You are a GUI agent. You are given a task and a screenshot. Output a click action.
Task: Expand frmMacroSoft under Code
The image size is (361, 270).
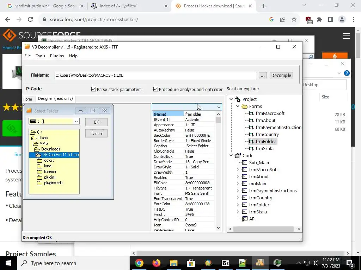pyautogui.click(x=238, y=170)
